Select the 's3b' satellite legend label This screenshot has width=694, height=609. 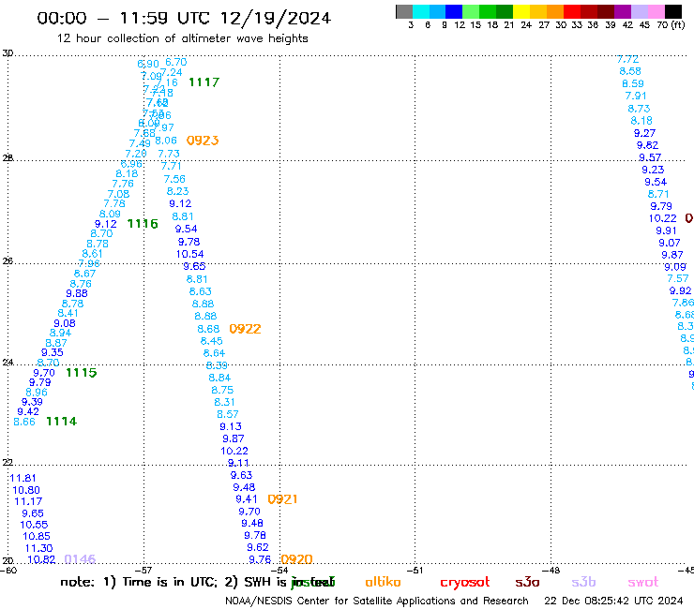(583, 582)
